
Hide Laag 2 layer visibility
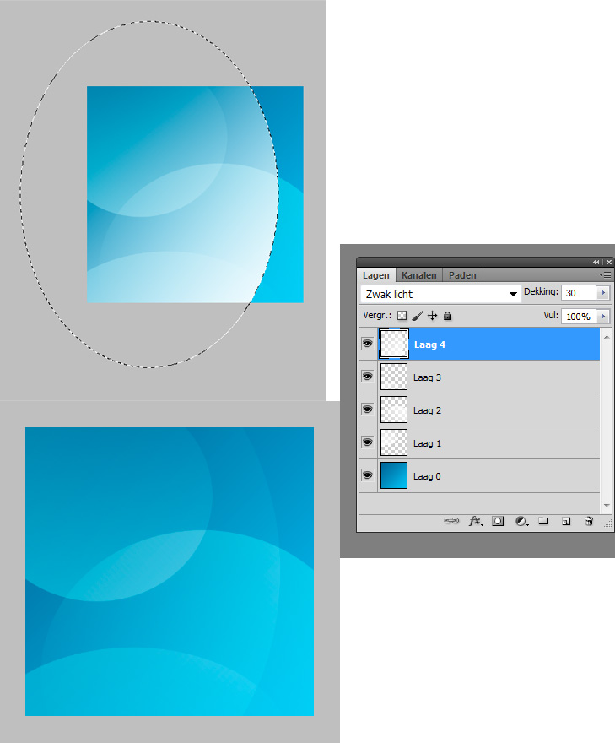[x=367, y=409]
